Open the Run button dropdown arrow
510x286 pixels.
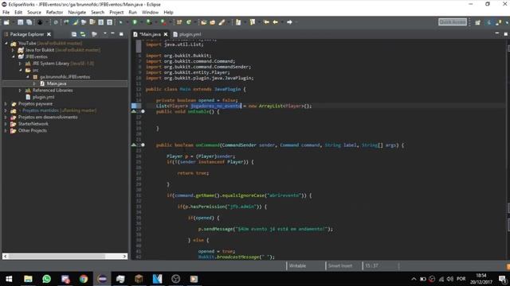coord(141,22)
